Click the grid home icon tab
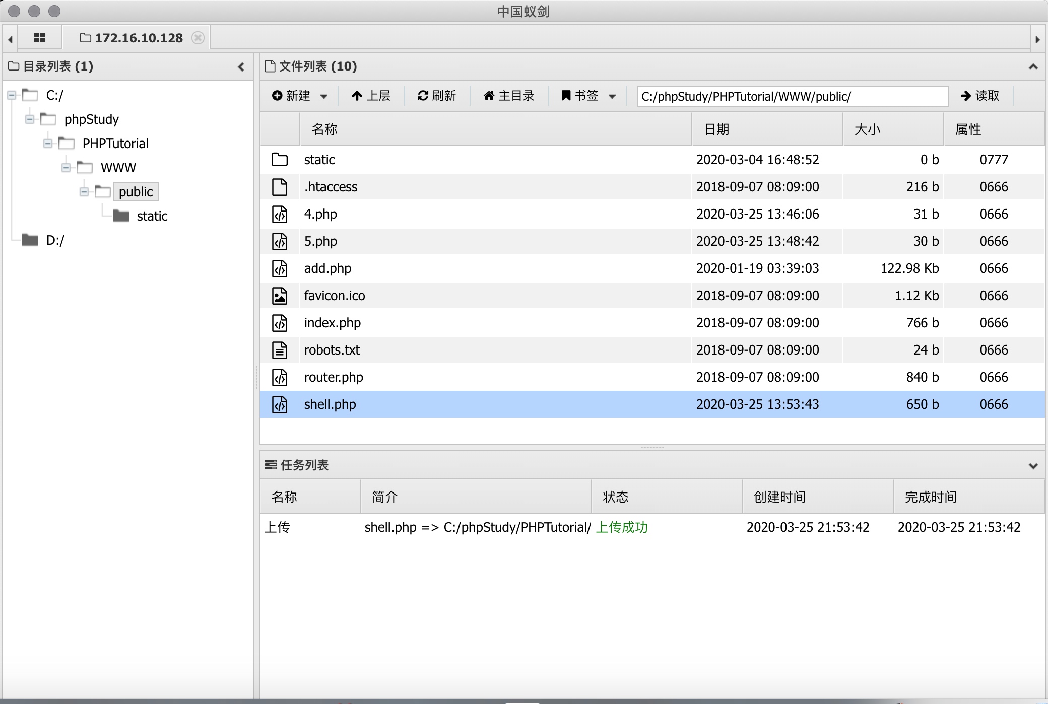 coord(39,38)
